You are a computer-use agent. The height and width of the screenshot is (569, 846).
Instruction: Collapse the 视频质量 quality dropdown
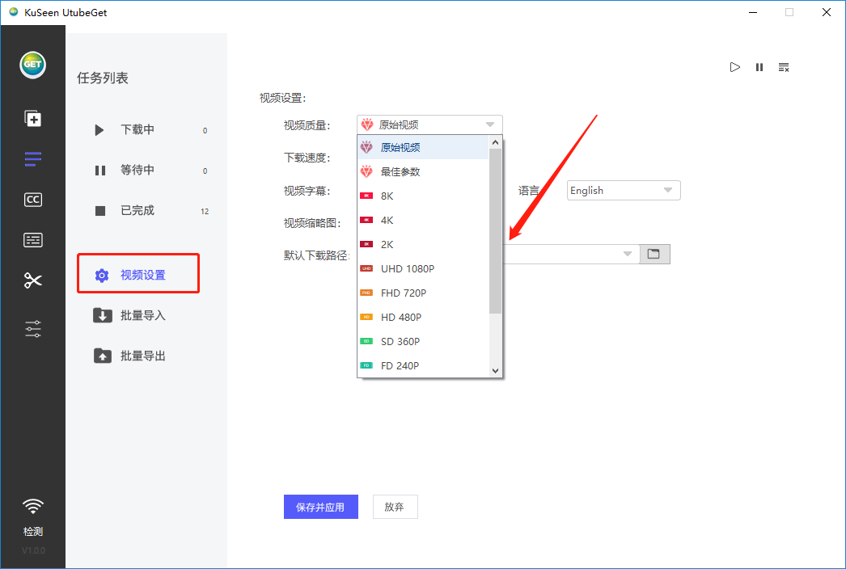(x=489, y=124)
